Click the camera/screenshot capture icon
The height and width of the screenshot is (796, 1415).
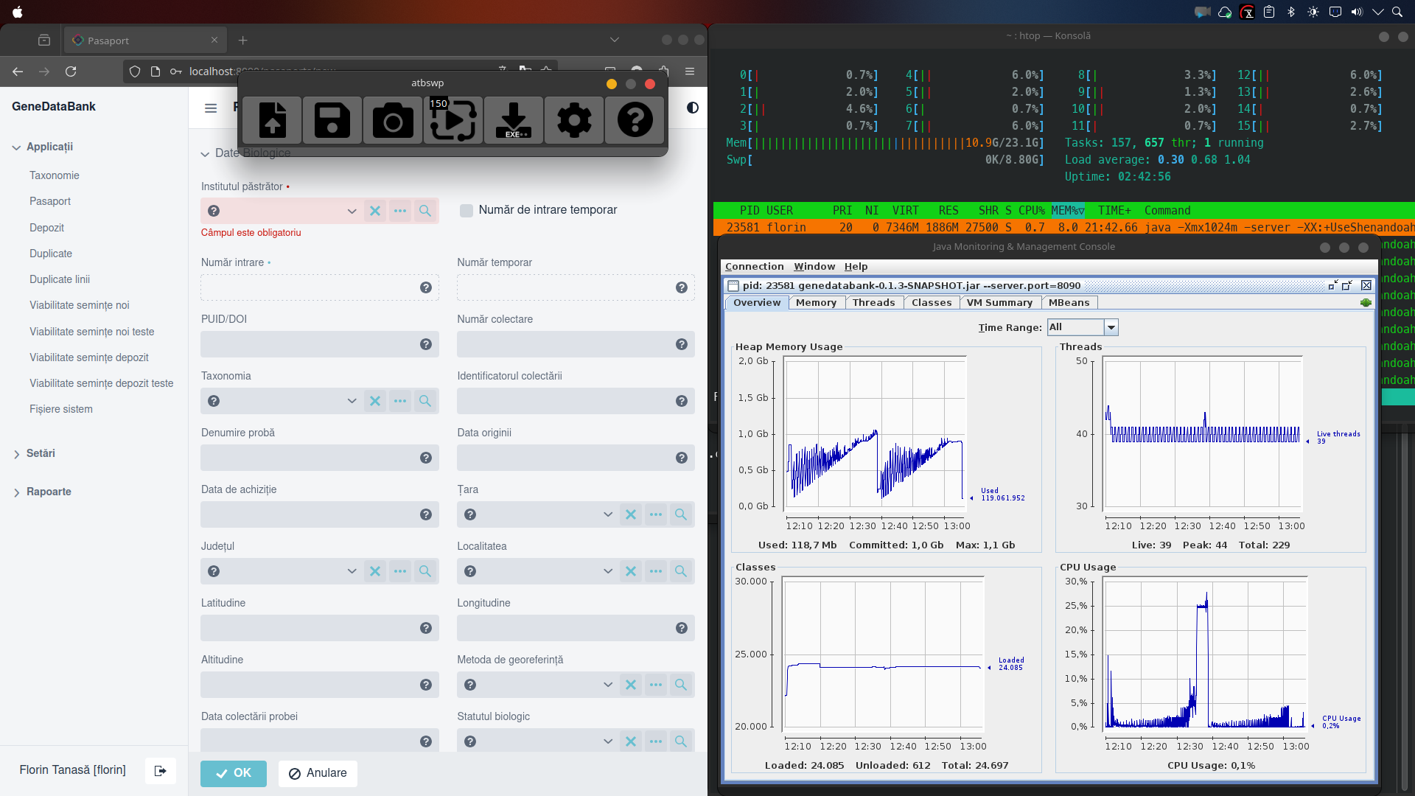pyautogui.click(x=393, y=119)
